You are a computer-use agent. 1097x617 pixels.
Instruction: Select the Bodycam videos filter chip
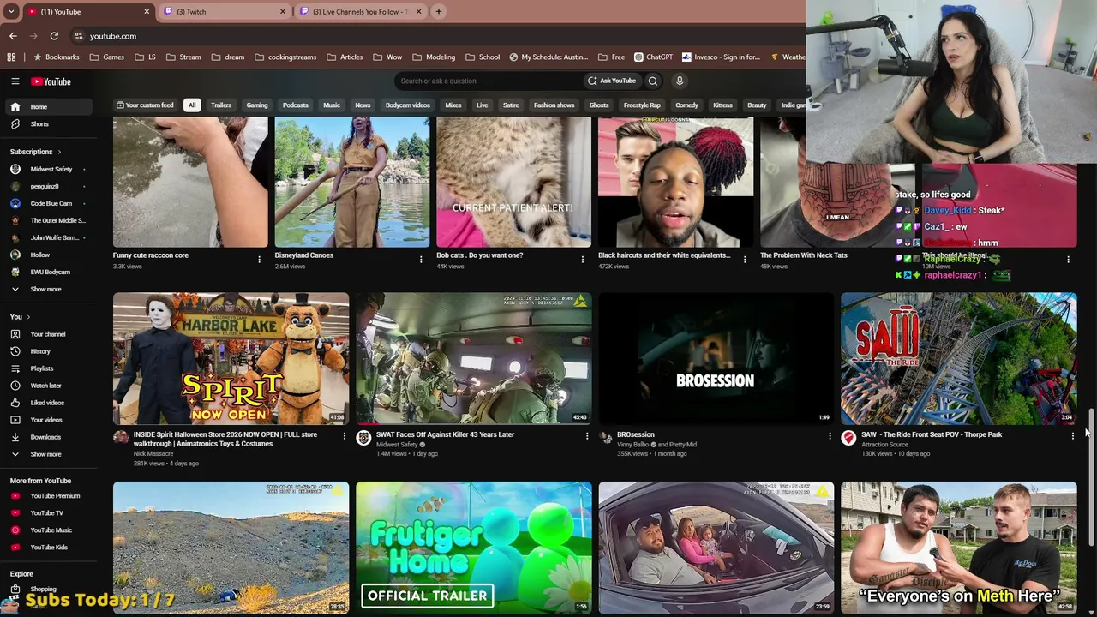pos(407,105)
